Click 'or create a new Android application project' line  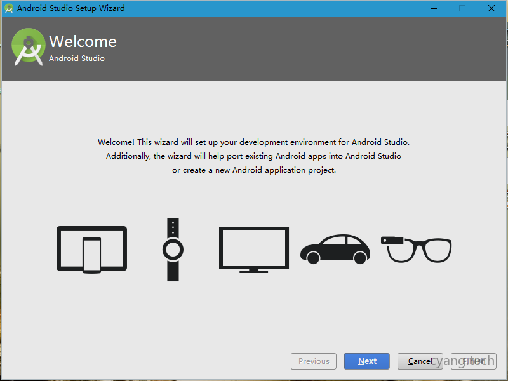click(x=254, y=170)
